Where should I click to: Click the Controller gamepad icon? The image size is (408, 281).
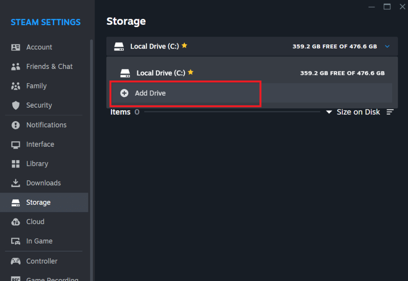[x=16, y=261]
